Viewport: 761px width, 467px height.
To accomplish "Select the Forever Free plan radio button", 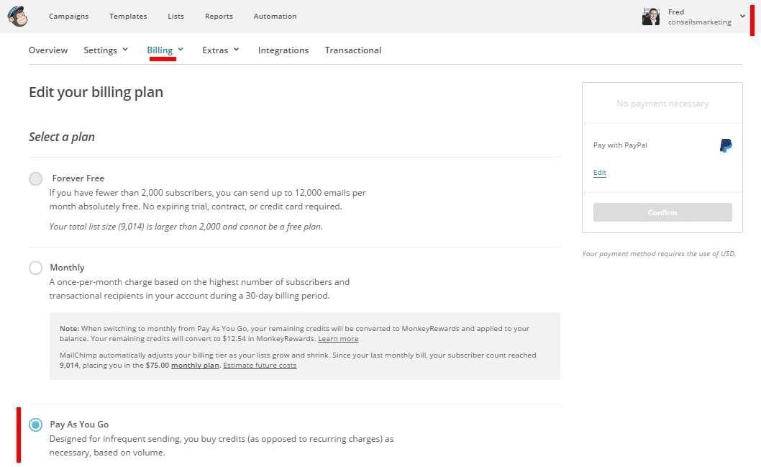I will coord(35,178).
